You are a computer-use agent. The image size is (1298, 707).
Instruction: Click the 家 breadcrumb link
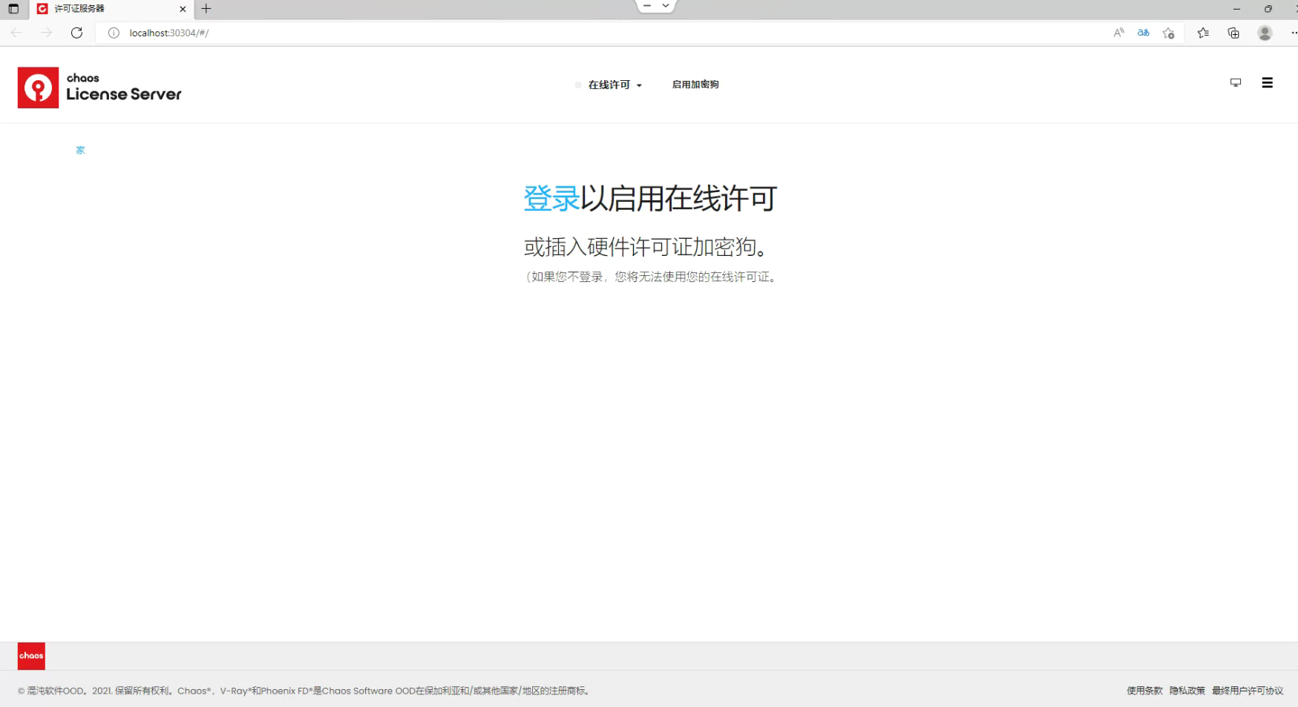[80, 150]
